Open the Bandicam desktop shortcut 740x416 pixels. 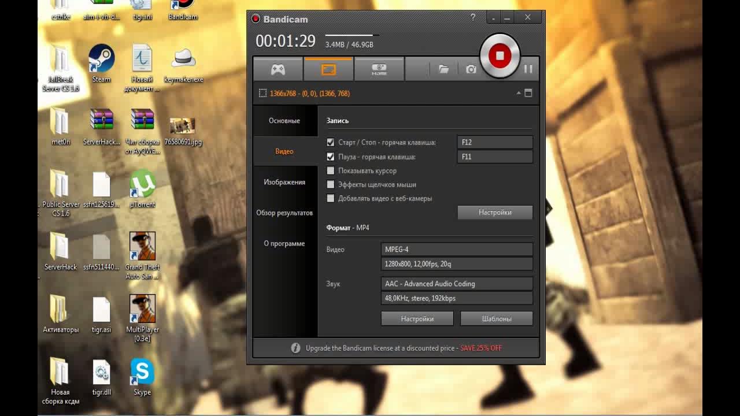click(x=183, y=10)
